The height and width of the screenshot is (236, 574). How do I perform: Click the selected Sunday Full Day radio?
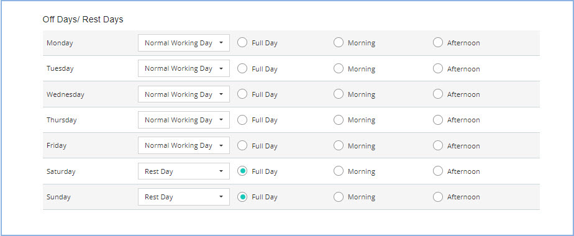242,197
